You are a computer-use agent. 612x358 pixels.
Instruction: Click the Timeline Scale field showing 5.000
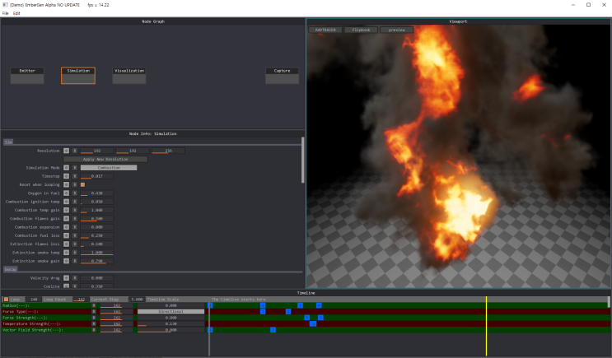137,300
